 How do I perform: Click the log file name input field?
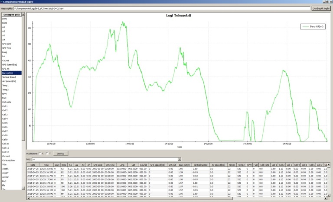pos(162,9)
